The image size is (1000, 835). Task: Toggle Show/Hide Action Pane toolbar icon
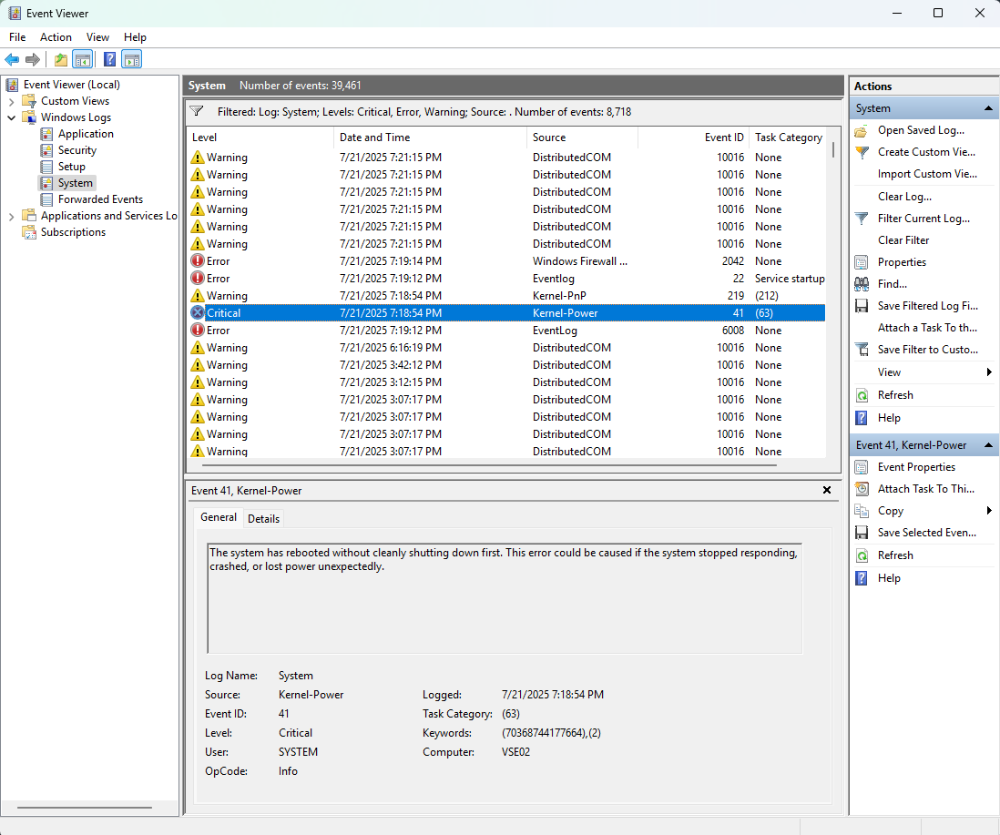coord(132,60)
